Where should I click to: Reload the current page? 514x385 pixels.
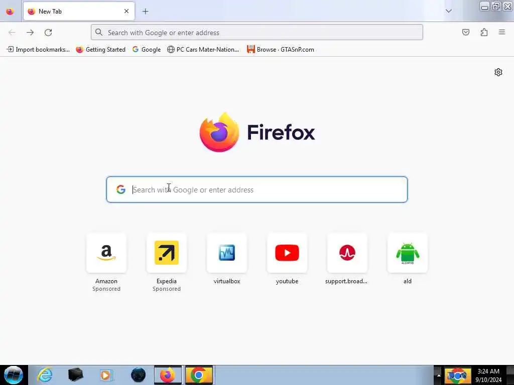[x=48, y=33]
